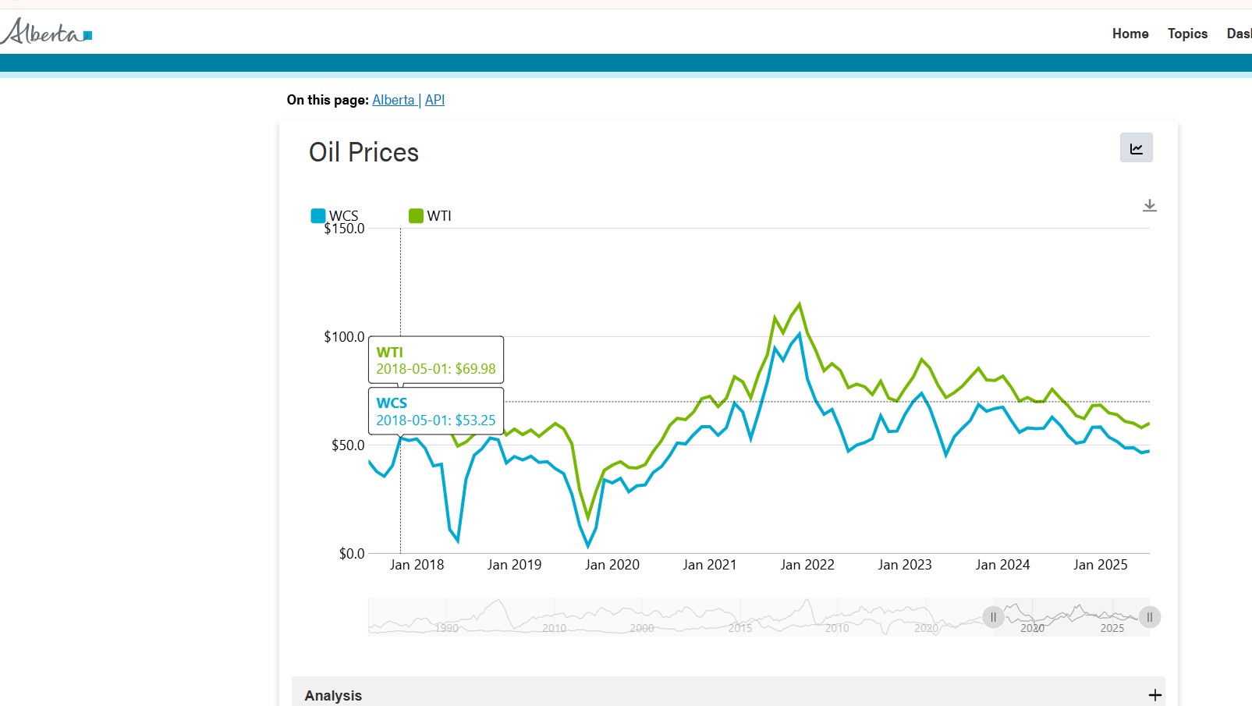Image resolution: width=1252 pixels, height=706 pixels.
Task: Click the left range slider handle
Action: (993, 617)
